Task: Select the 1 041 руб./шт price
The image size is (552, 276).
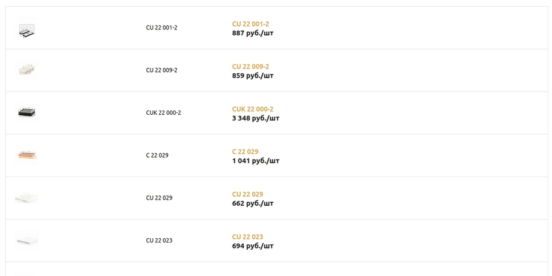Action: (x=256, y=161)
